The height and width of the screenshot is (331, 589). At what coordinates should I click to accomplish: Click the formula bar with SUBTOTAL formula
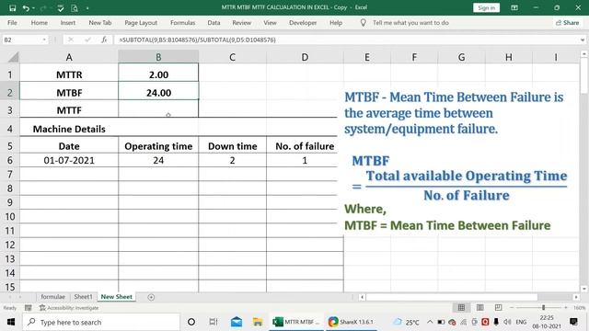346,40
